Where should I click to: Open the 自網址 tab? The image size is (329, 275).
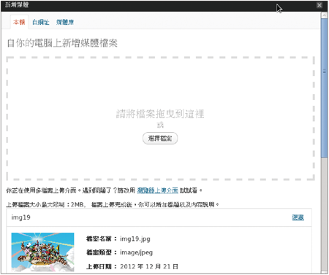(x=41, y=22)
